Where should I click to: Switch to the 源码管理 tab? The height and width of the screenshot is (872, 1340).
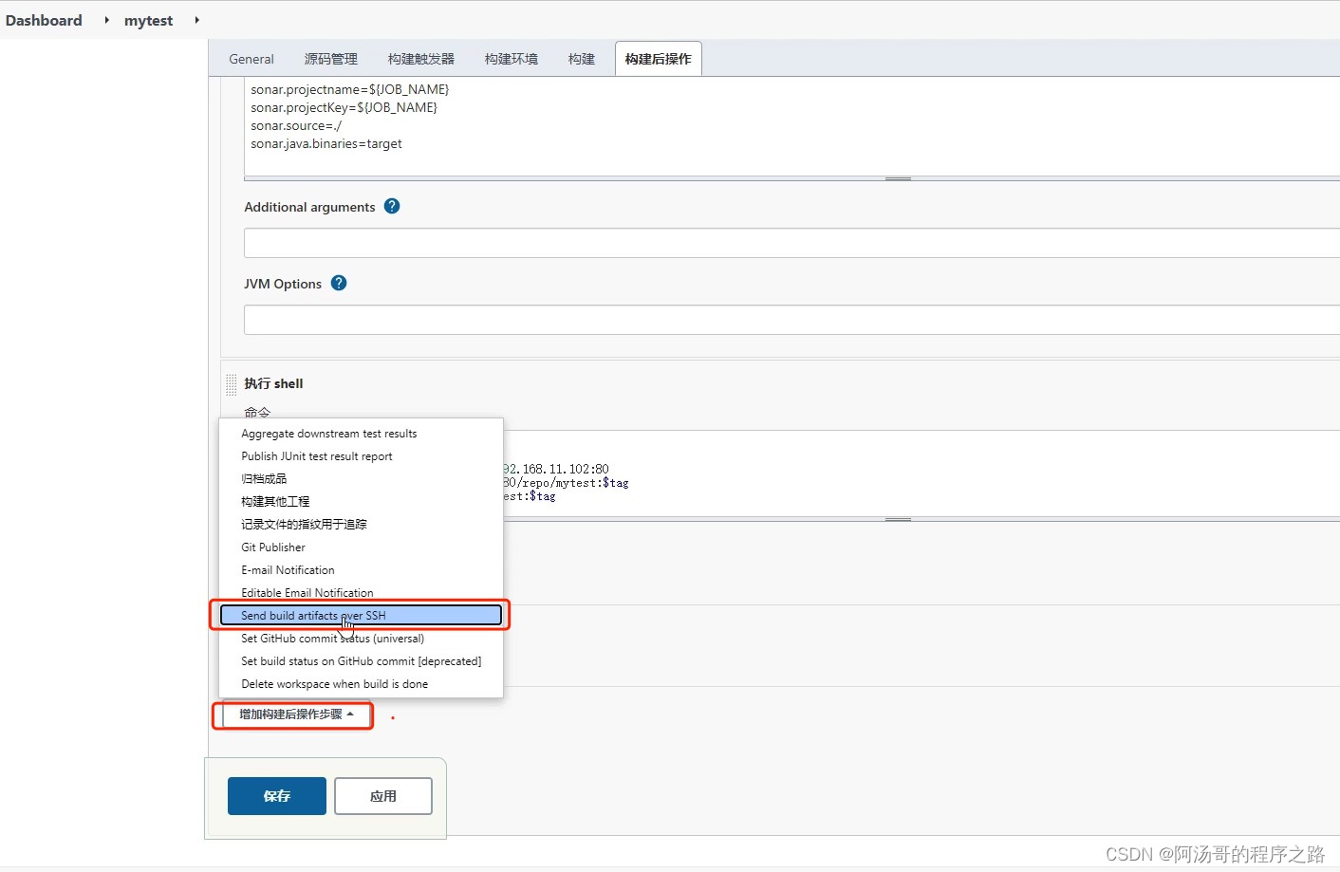(x=331, y=59)
